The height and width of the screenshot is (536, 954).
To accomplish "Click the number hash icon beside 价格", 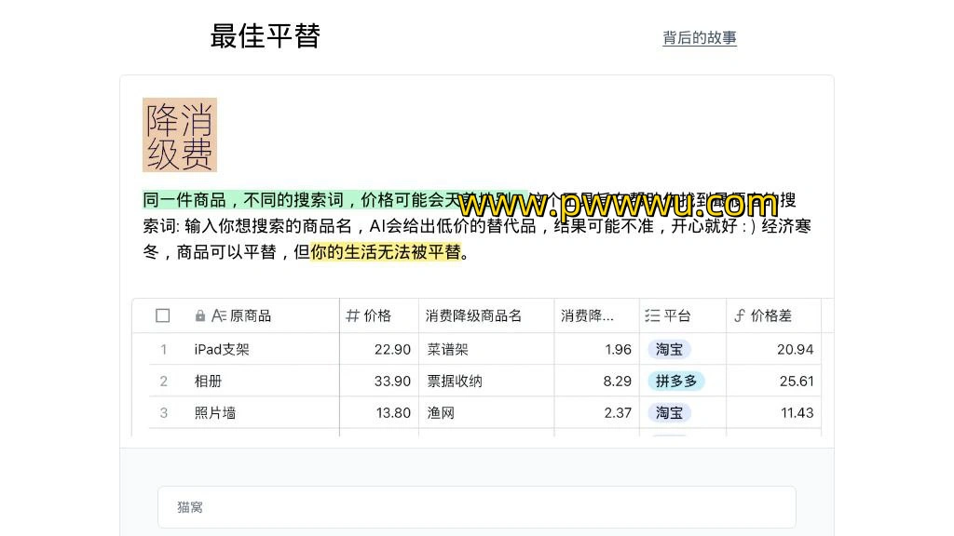I will (x=352, y=315).
